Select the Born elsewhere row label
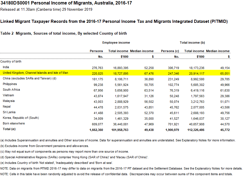Screen dimensions: 244x176 click(14, 123)
